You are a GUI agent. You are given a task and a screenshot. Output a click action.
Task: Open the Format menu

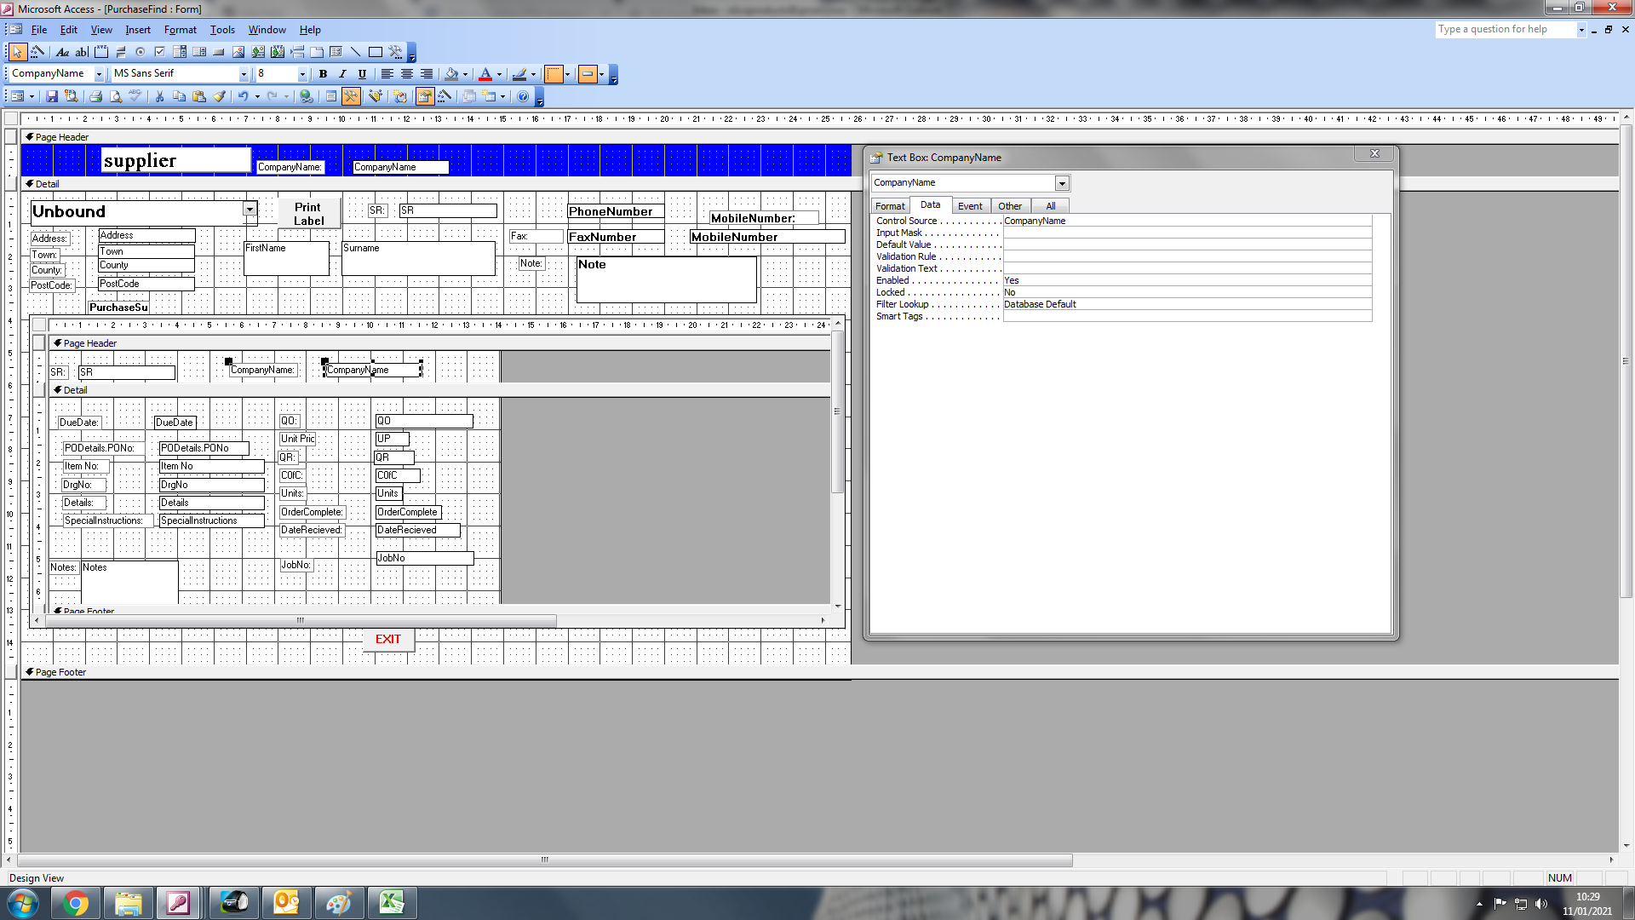[181, 30]
